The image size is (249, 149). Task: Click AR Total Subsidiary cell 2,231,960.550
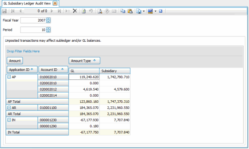click(x=115, y=114)
